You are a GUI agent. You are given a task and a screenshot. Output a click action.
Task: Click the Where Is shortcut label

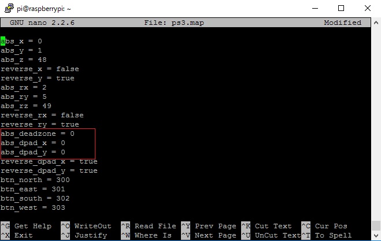tap(153, 235)
